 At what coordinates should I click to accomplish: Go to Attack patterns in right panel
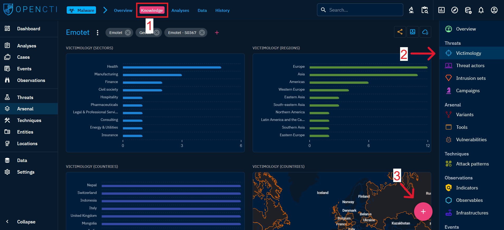click(x=472, y=164)
